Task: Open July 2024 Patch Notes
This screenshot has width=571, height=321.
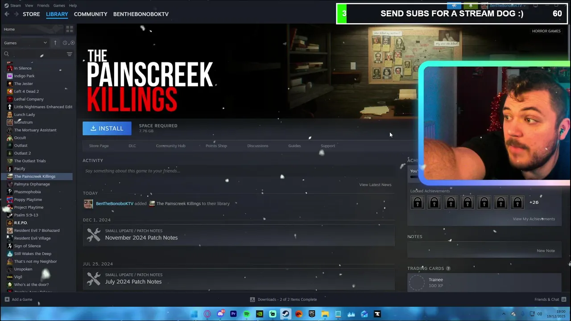Action: (x=239, y=279)
